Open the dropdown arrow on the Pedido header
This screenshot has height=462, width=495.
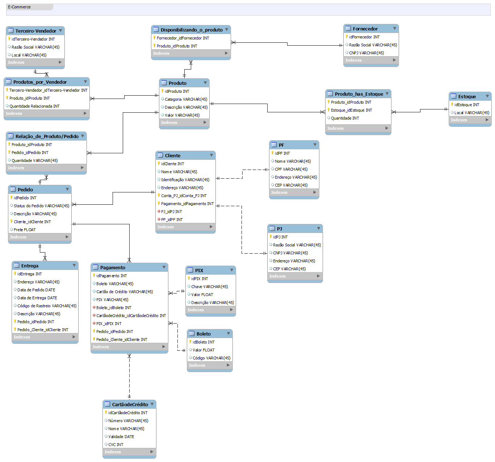tap(68, 189)
